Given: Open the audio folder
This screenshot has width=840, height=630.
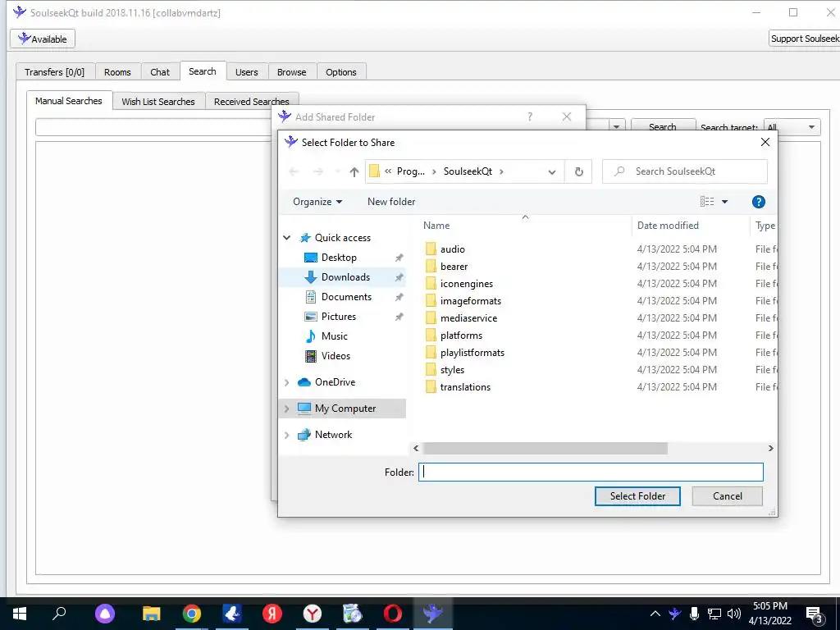Looking at the screenshot, I should [x=452, y=249].
